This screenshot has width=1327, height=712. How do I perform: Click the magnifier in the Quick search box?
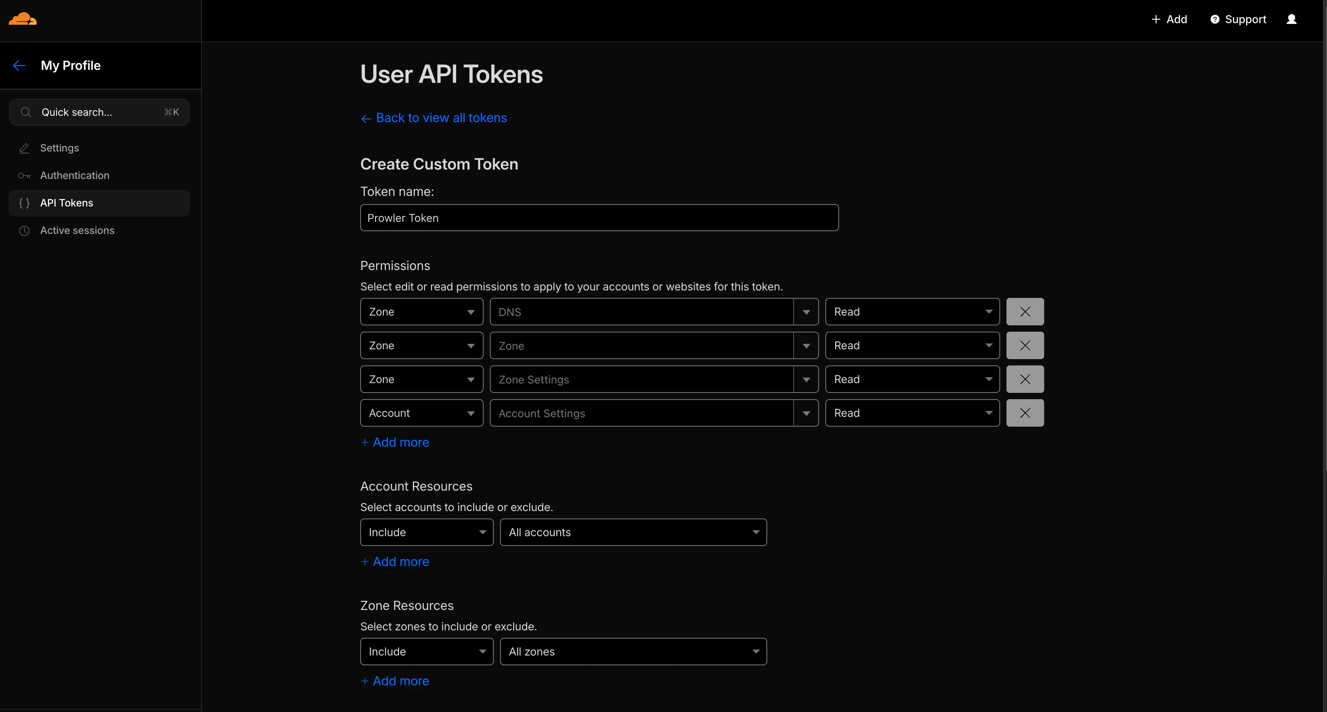coord(25,112)
